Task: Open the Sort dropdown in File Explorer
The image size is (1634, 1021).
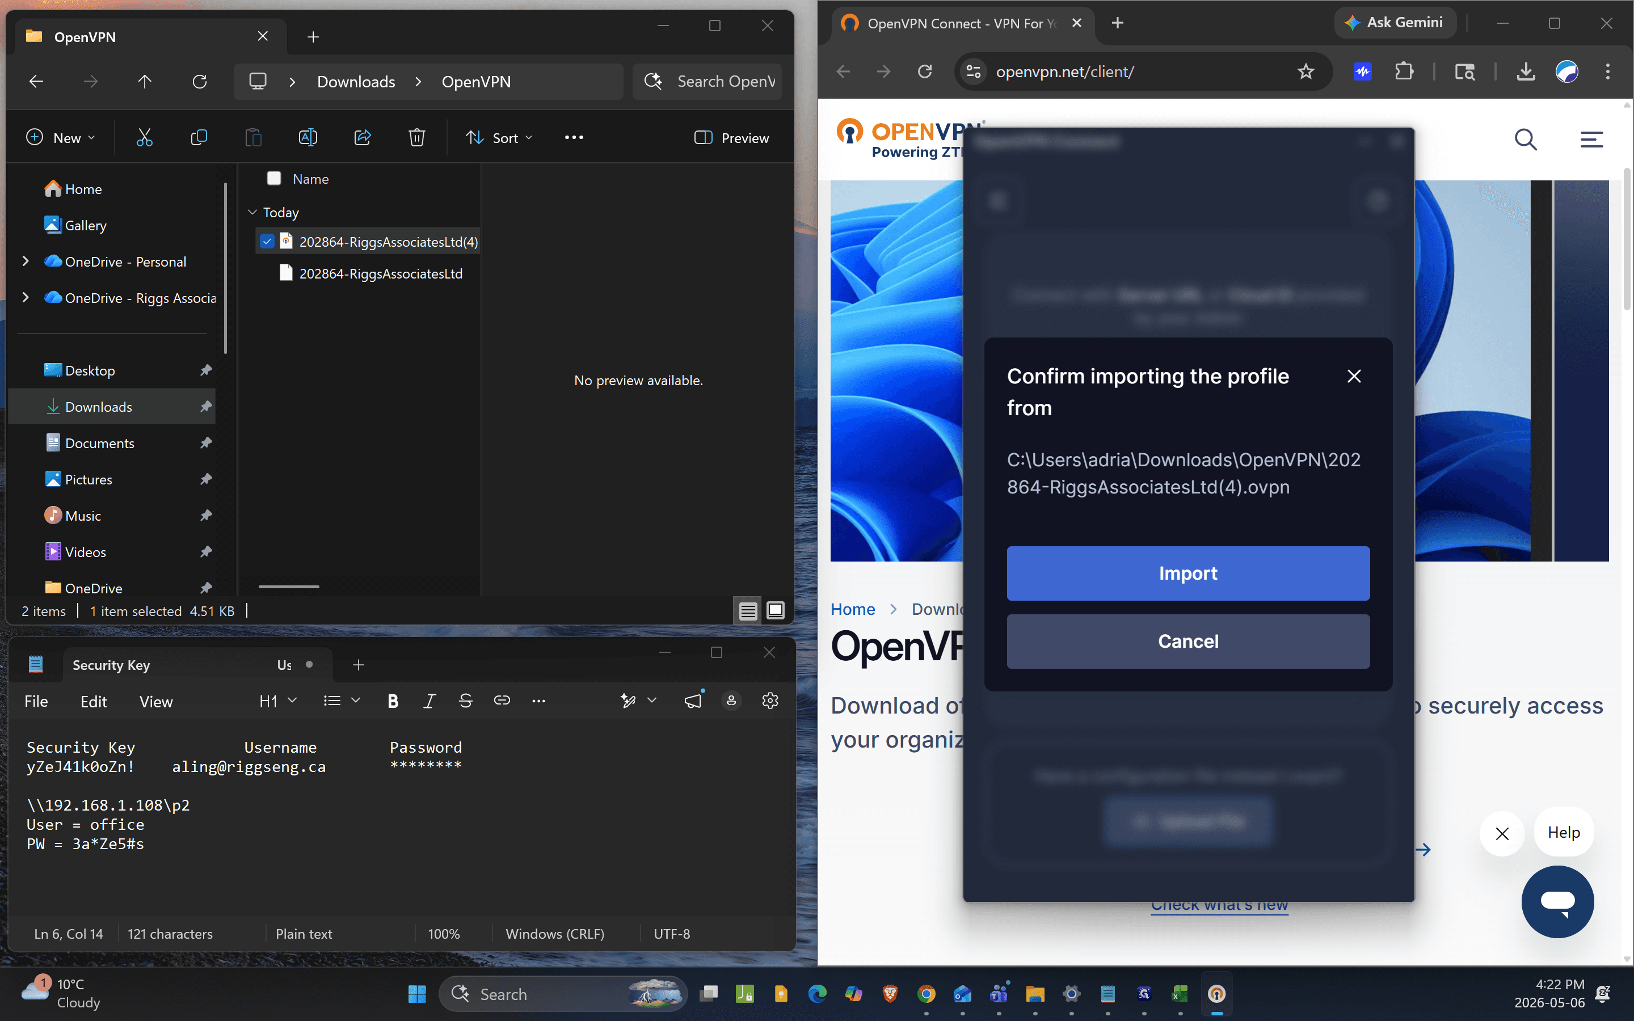Action: [500, 138]
